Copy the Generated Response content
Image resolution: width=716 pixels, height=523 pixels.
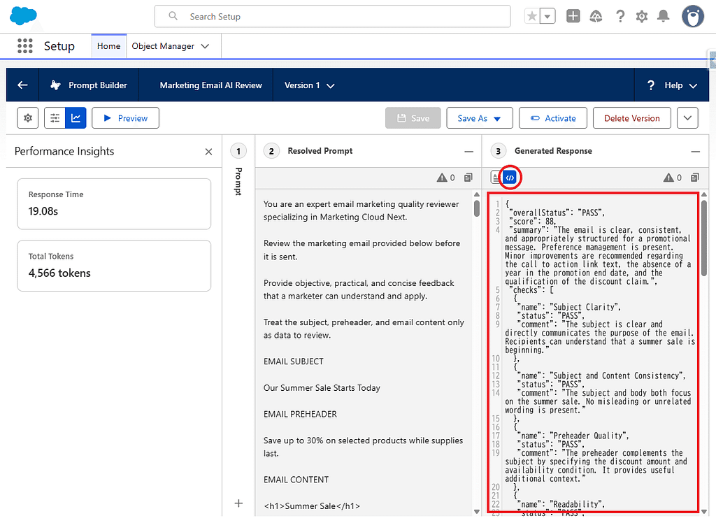pyautogui.click(x=695, y=178)
